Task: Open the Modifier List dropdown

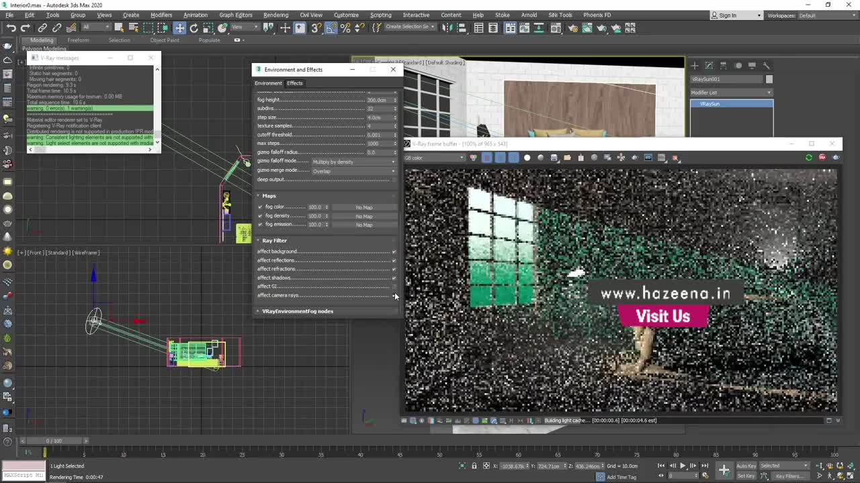Action: (x=732, y=93)
